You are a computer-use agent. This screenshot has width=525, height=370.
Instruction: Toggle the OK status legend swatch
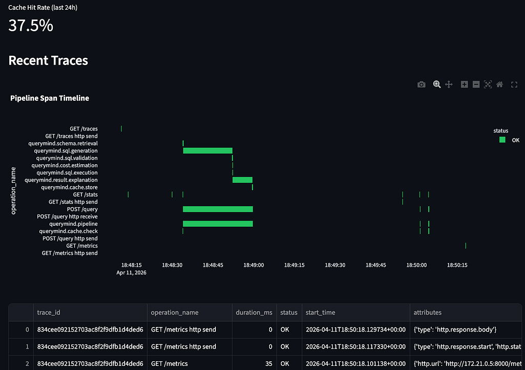[x=502, y=140]
